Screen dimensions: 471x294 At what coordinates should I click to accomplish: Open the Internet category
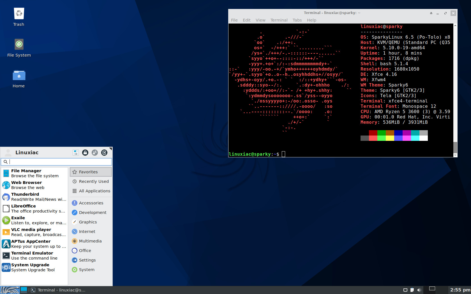point(91,232)
